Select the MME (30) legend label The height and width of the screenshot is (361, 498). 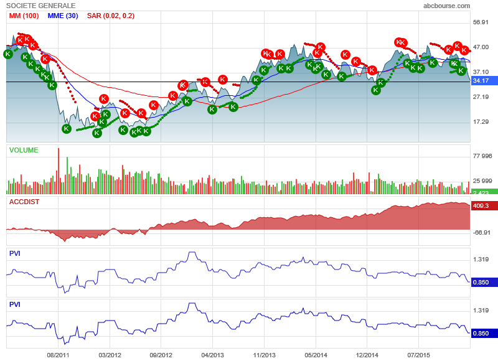63,16
